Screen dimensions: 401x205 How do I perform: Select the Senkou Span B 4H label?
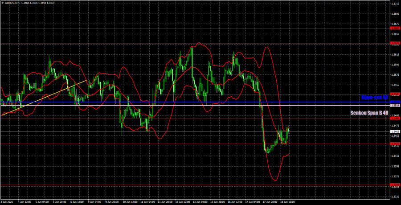tap(369, 113)
